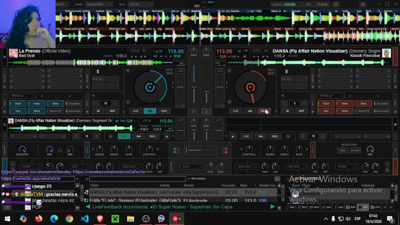
Task: Increase pitch with plus on deck A
Action: pyautogui.click(x=183, y=106)
